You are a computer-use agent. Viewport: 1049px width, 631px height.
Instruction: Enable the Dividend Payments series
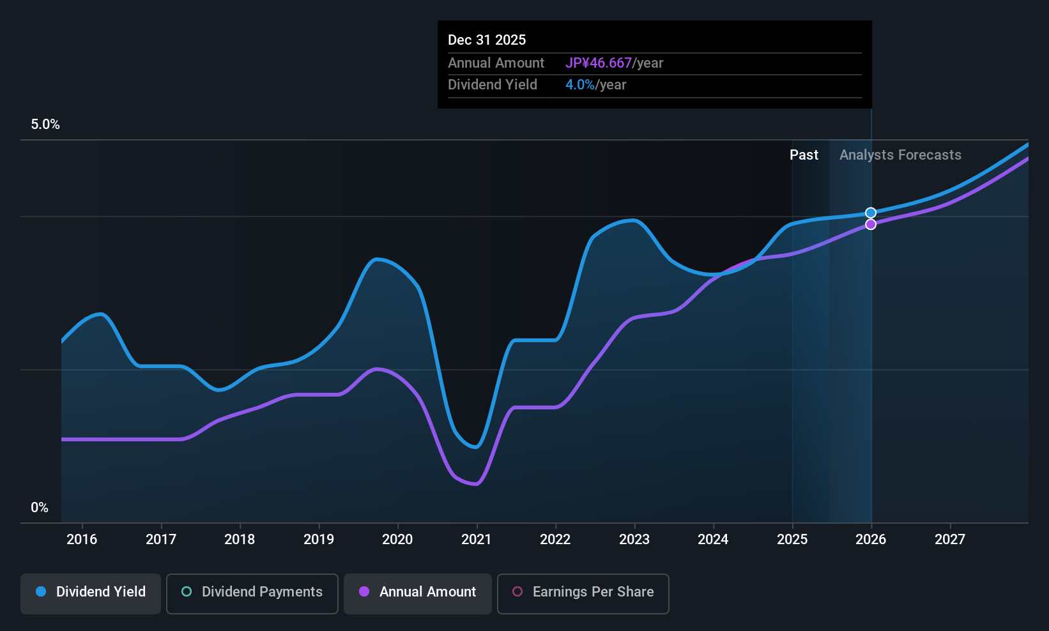(x=252, y=593)
